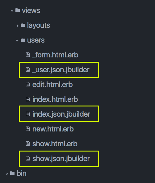Screen dimensions: 155x183
Task: Open the show.html.erb file
Action: click(x=55, y=144)
